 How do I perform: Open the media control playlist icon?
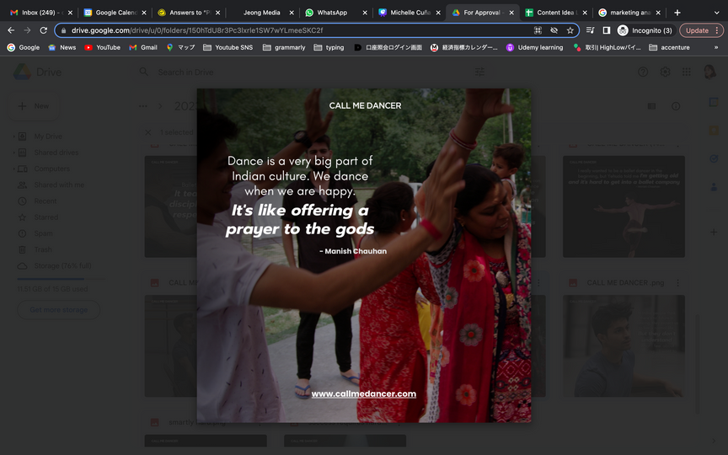click(x=590, y=30)
